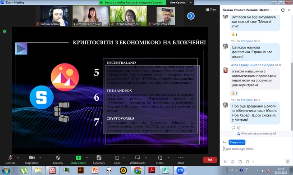Screen dimensions: 293x175
Task: Open the Whiteboards icon
Action: (137, 158)
